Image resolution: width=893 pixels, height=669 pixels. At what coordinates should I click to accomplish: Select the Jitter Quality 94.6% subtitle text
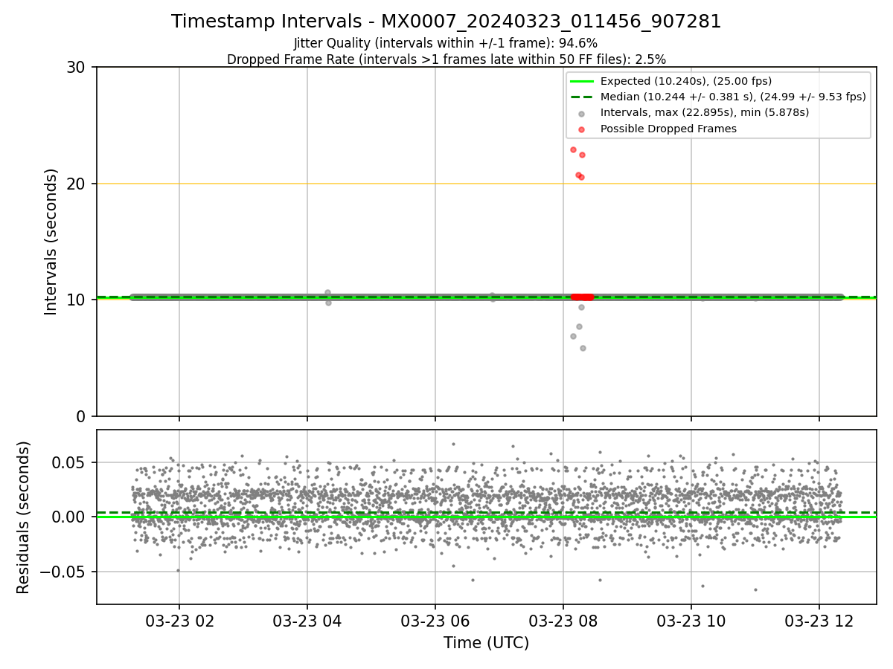(x=446, y=43)
